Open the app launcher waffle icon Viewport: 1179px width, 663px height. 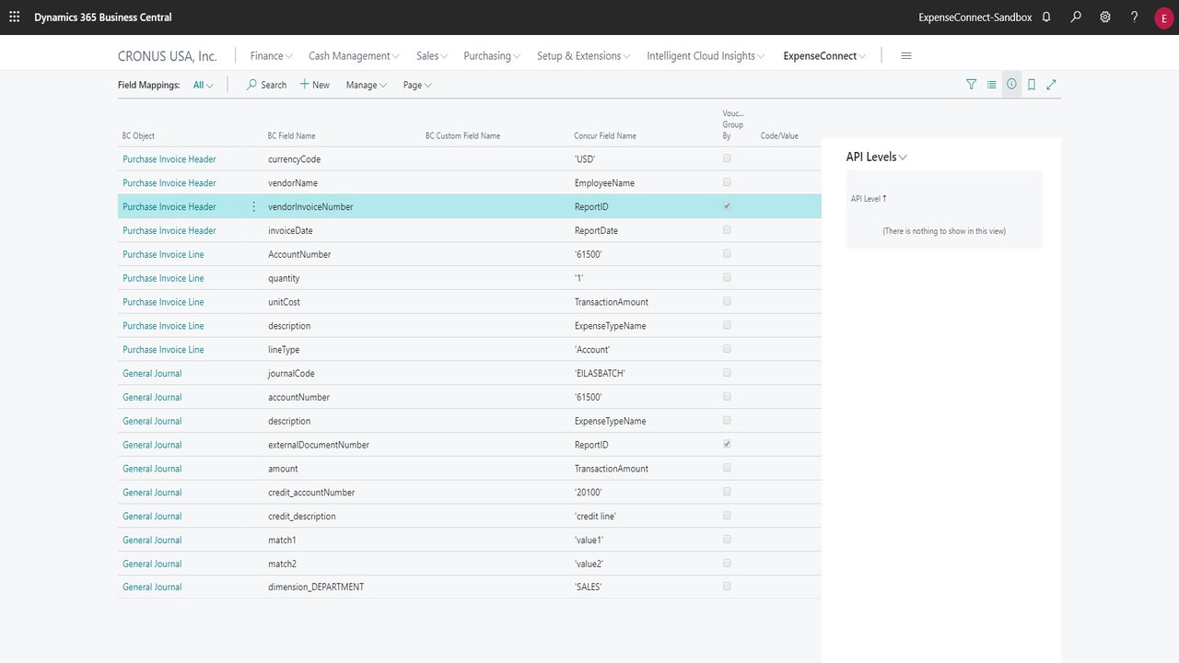[x=15, y=17]
